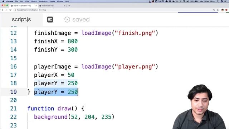Click line number 21 in the gutter
This screenshot has height=129, width=229.
click(14, 109)
